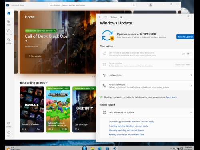200x150 pixels.
Task: Open the Minecraft game thumbnail
Action: pyautogui.click(x=58, y=110)
